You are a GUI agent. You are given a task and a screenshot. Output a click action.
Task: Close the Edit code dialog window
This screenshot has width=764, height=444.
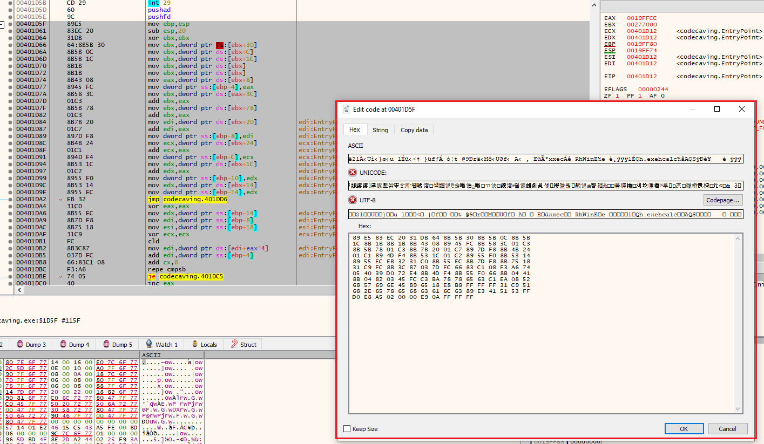[x=742, y=109]
